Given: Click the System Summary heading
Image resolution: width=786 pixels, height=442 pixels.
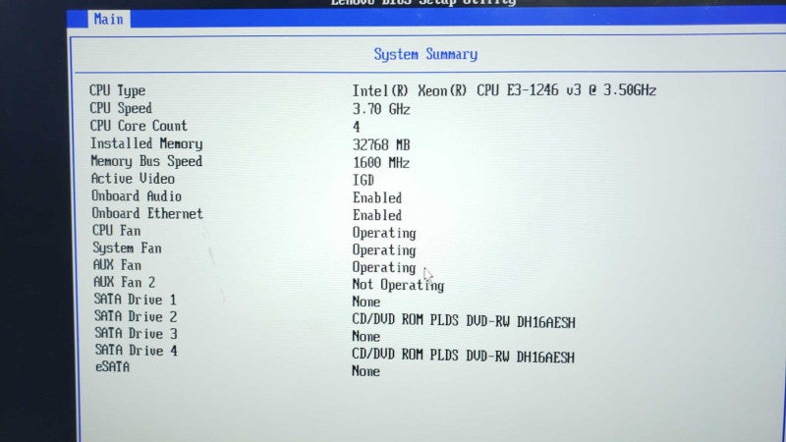Looking at the screenshot, I should pos(425,54).
